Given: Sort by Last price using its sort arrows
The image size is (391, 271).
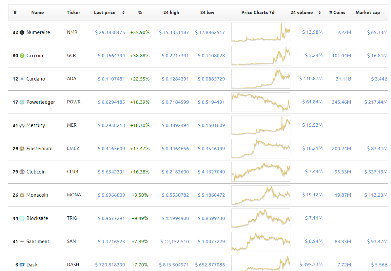Looking at the screenshot, I should (123, 12).
